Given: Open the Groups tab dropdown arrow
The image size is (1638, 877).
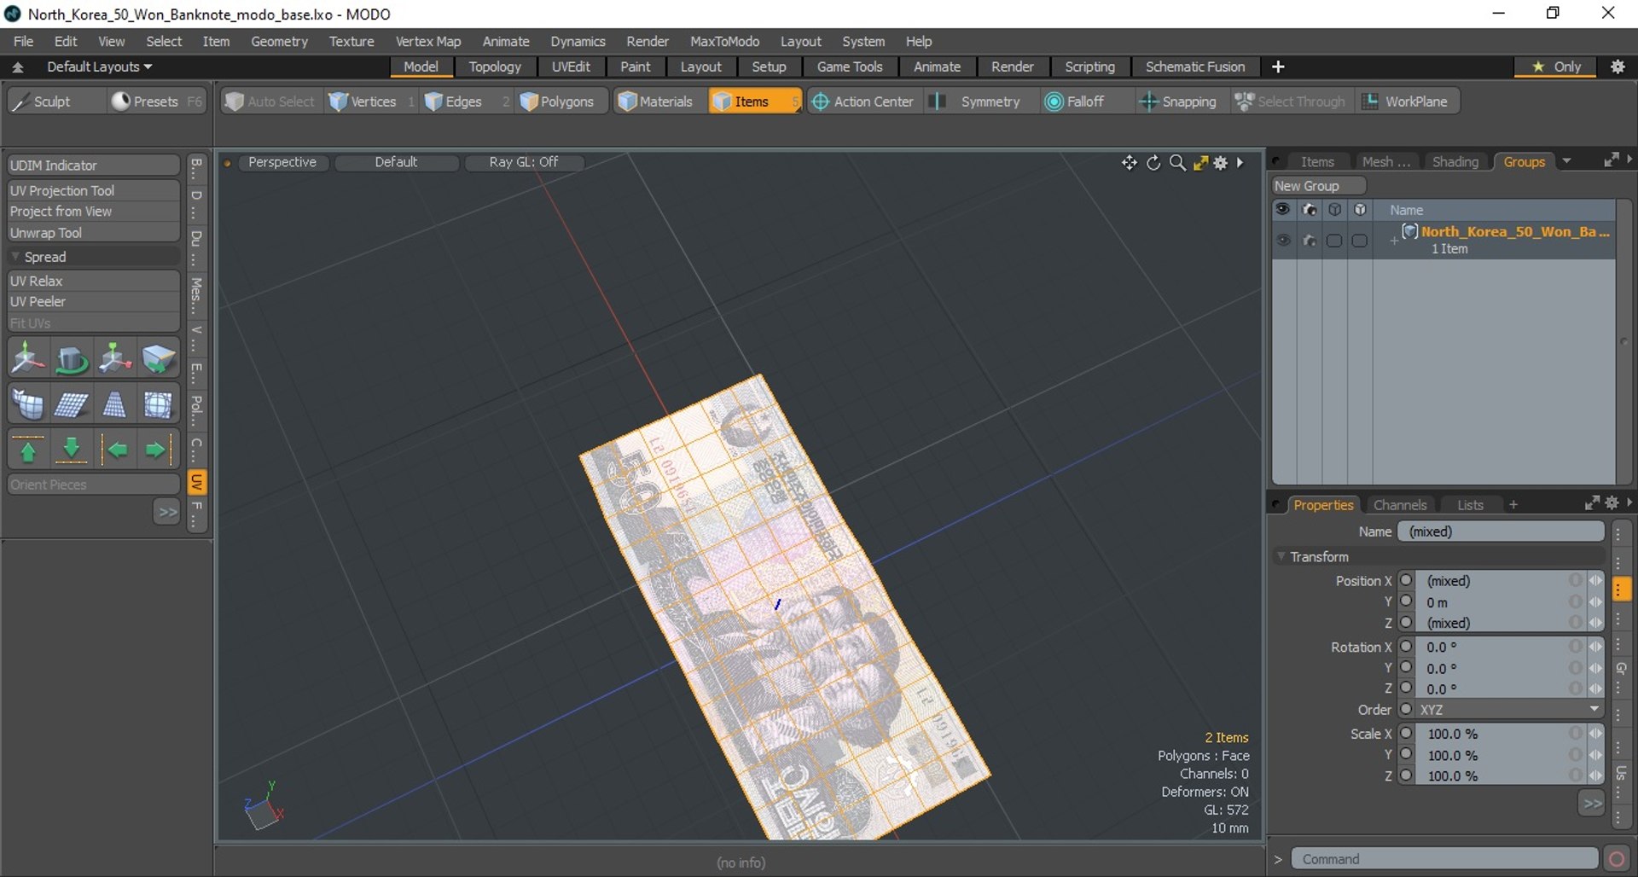Looking at the screenshot, I should tap(1566, 161).
